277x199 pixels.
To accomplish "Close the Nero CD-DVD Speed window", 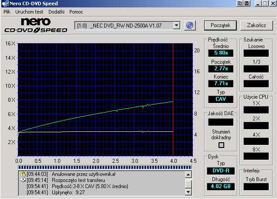I will [273, 3].
